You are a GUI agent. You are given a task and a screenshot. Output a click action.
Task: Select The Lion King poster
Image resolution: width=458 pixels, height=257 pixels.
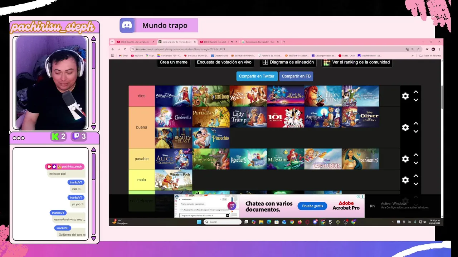pyautogui.click(x=323, y=96)
